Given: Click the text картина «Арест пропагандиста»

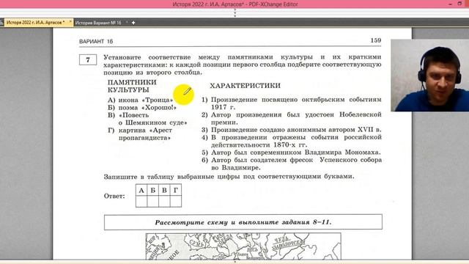Looking at the screenshot, I should pyautogui.click(x=145, y=134).
